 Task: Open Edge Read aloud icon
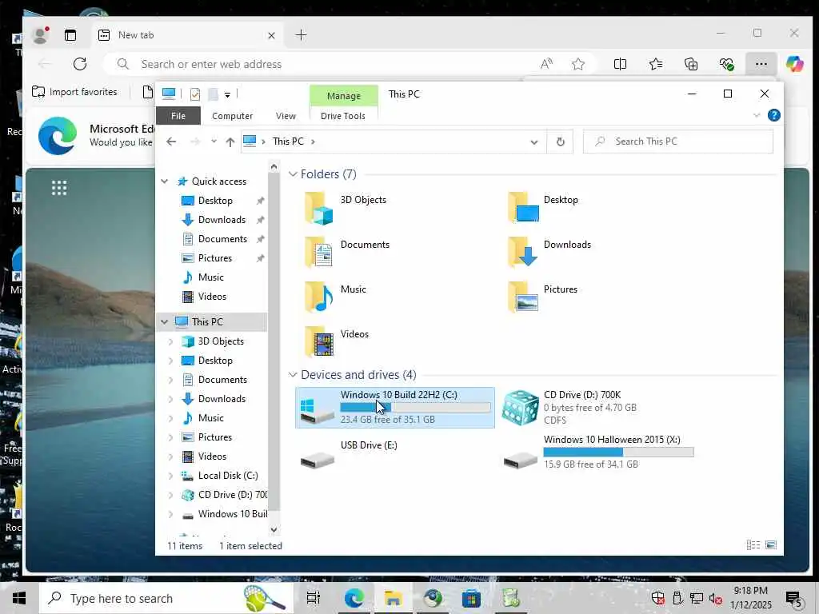pyautogui.click(x=545, y=64)
